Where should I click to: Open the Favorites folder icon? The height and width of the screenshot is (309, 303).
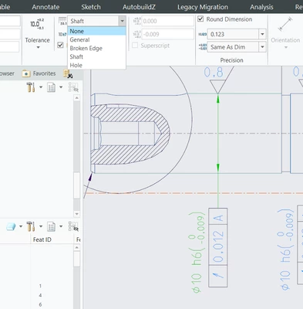pyautogui.click(x=26, y=73)
